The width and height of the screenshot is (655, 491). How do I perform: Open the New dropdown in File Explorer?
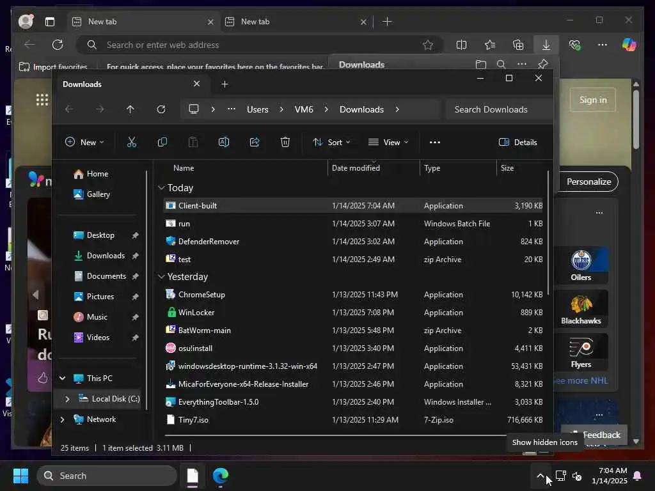click(x=85, y=143)
